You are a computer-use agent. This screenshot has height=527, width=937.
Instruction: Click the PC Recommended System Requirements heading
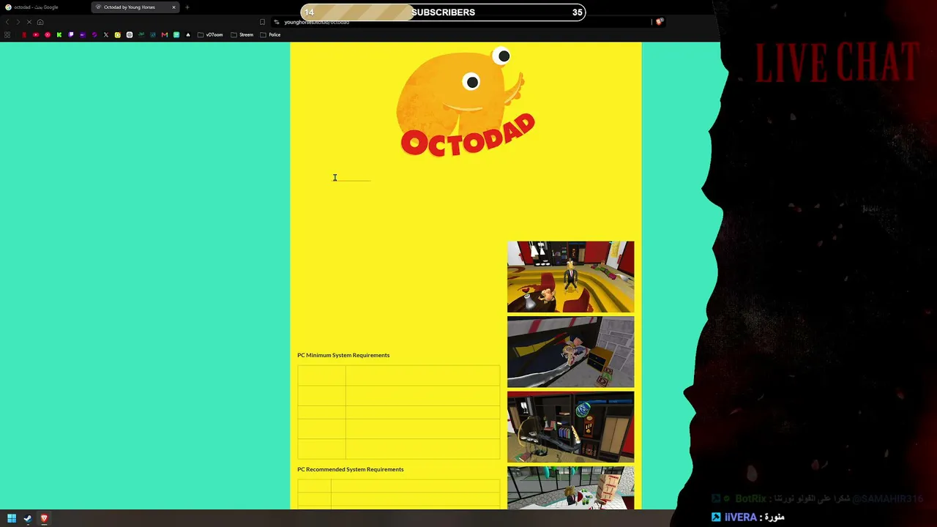point(350,469)
